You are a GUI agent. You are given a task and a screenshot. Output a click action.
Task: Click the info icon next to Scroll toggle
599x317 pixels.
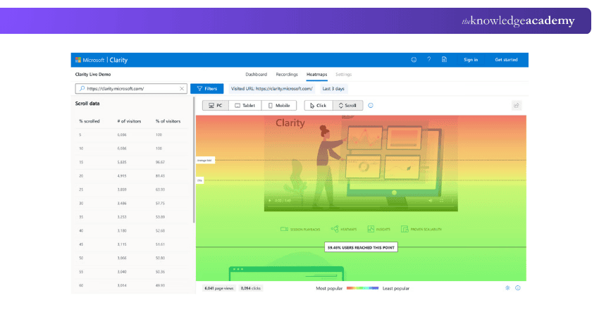pyautogui.click(x=371, y=106)
